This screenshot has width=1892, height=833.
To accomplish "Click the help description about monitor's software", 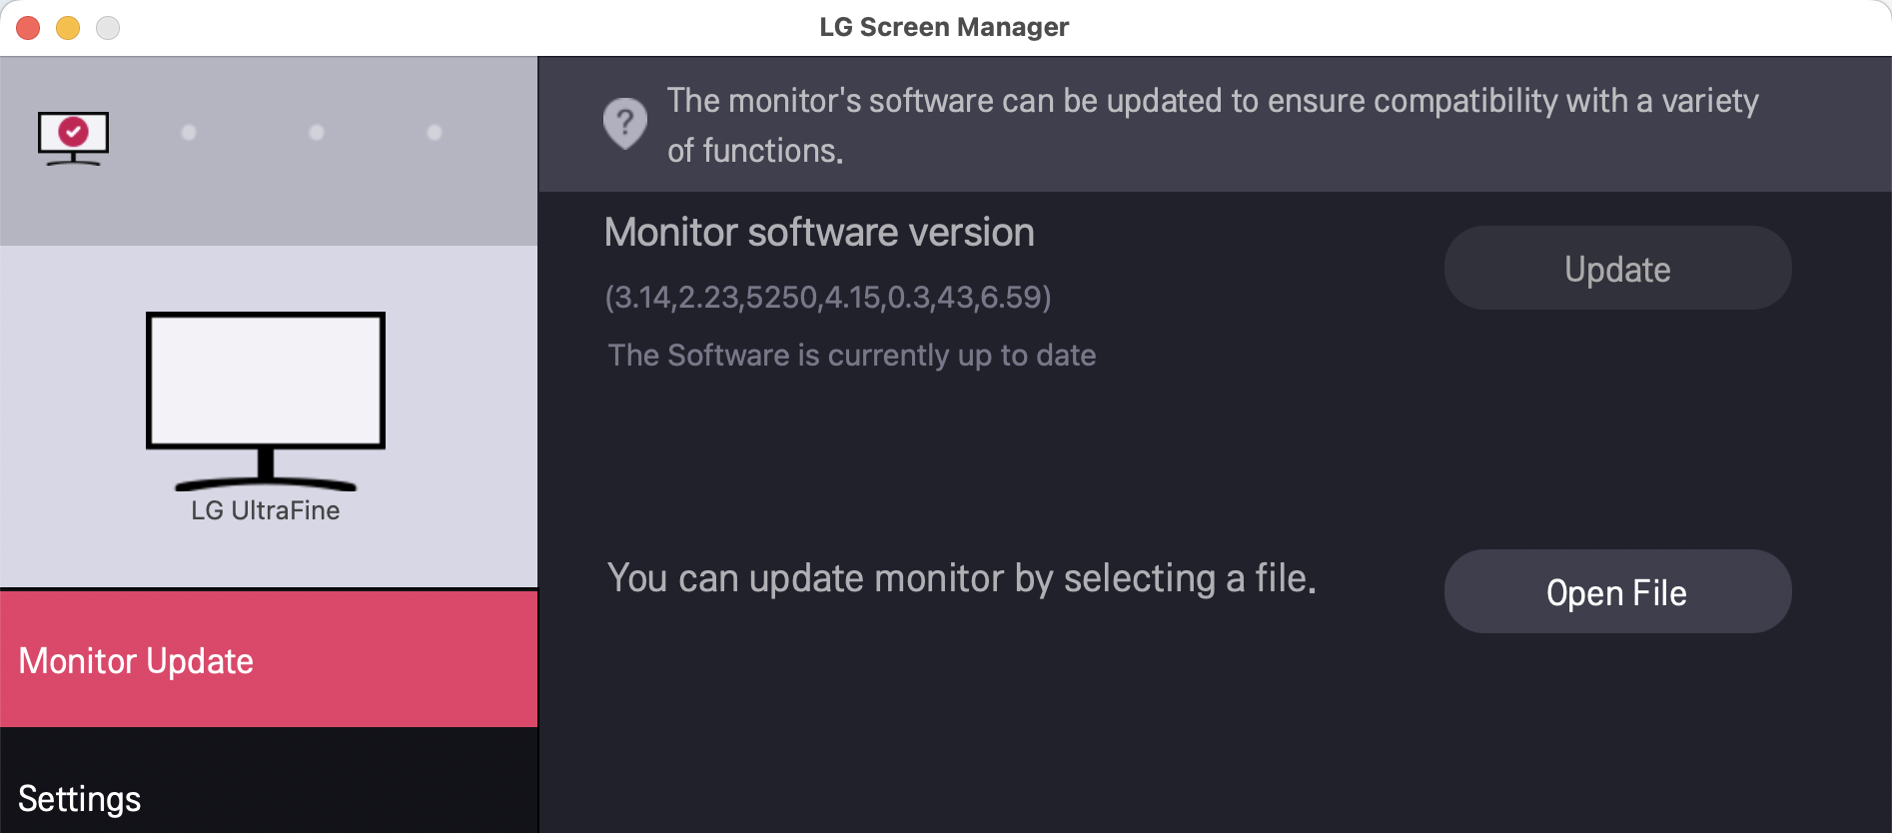I will coord(1213,125).
